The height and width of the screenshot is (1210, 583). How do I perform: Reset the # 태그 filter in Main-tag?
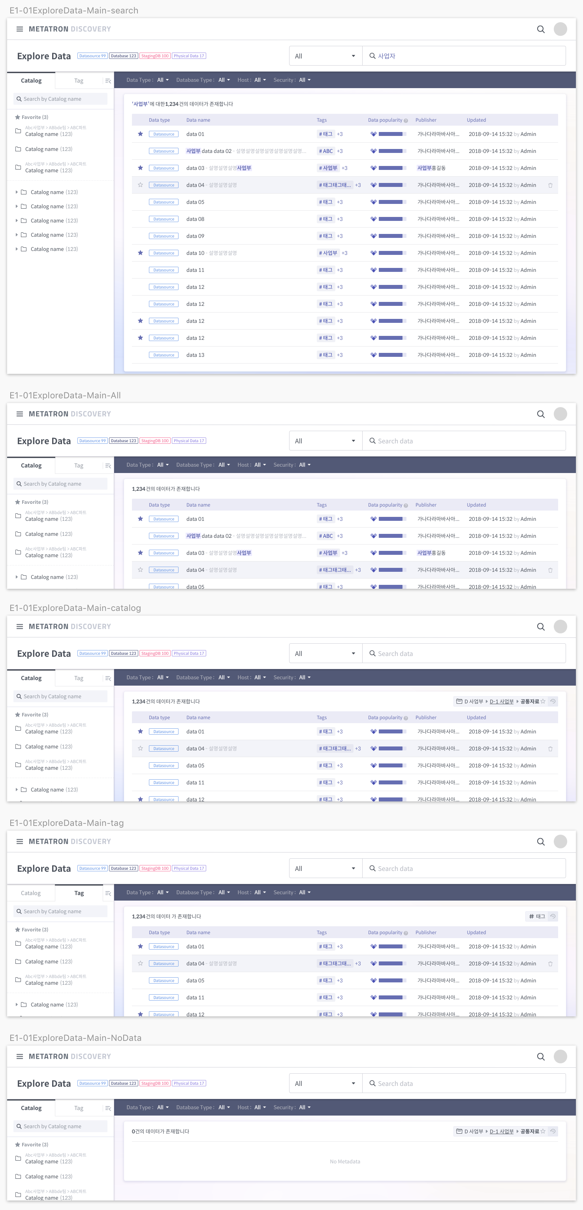[x=553, y=916]
